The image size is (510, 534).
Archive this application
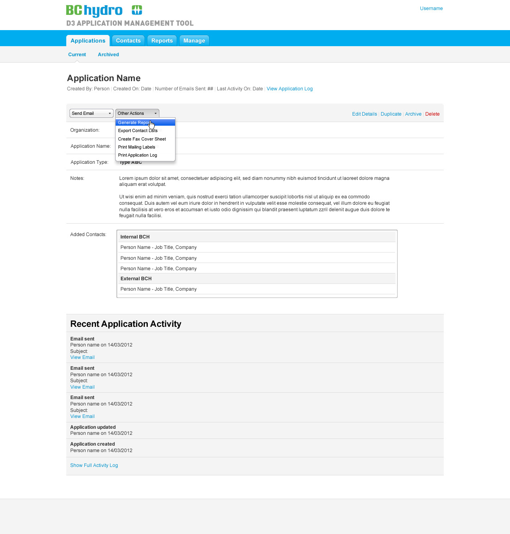[413, 114]
